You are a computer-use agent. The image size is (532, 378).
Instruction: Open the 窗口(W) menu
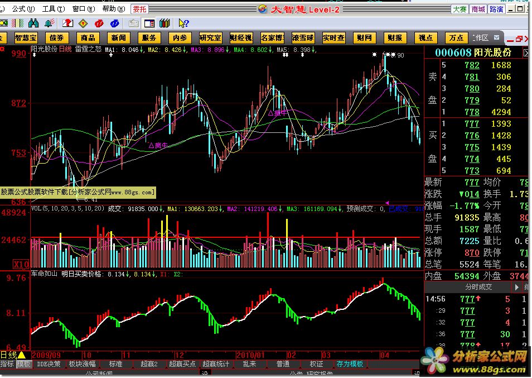(82, 9)
